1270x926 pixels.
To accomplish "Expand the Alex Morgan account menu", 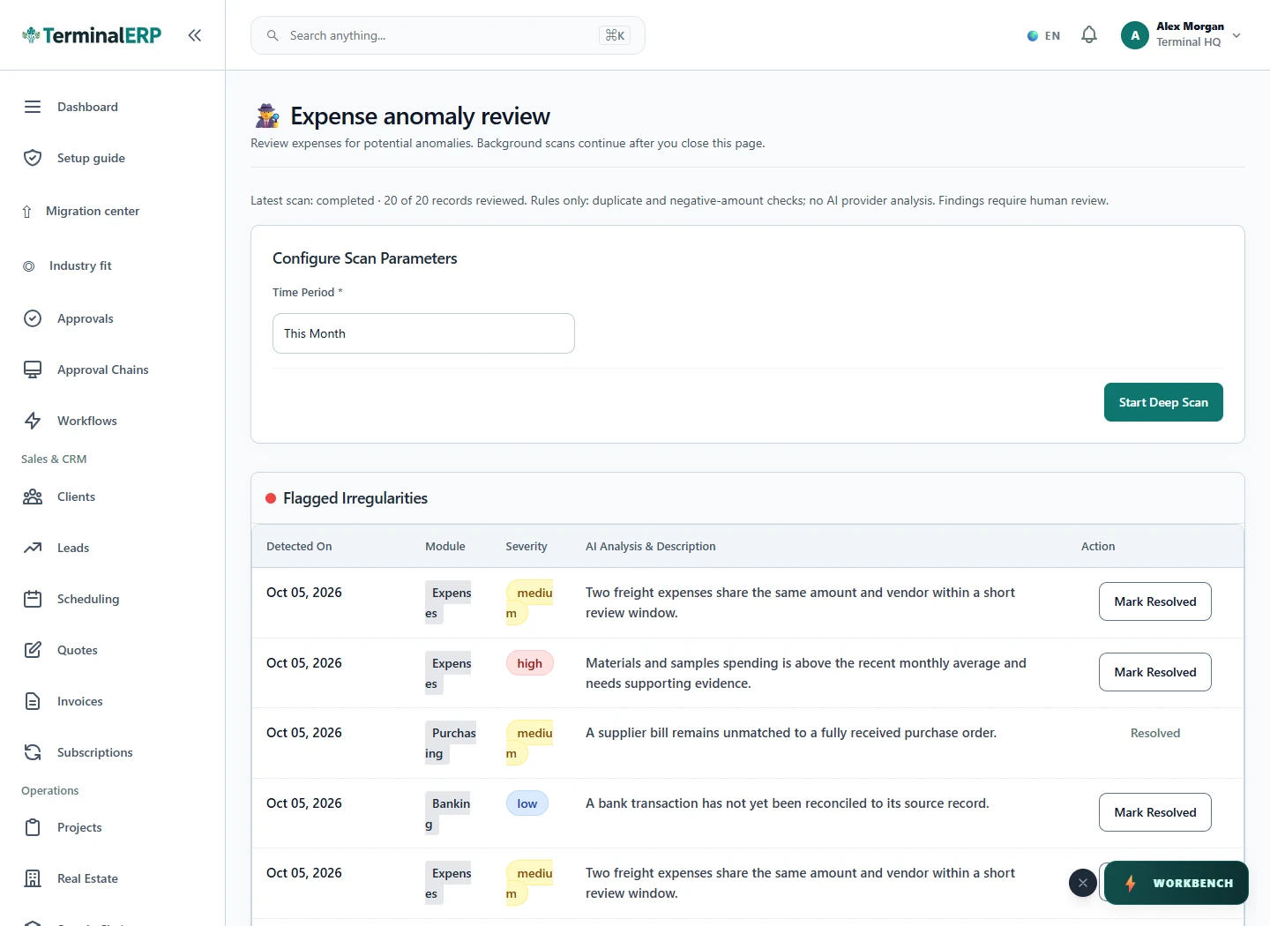I will click(x=1181, y=35).
